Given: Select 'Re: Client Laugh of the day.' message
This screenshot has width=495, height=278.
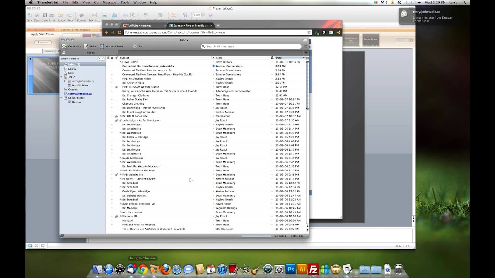Looking at the screenshot, I should point(139,112).
